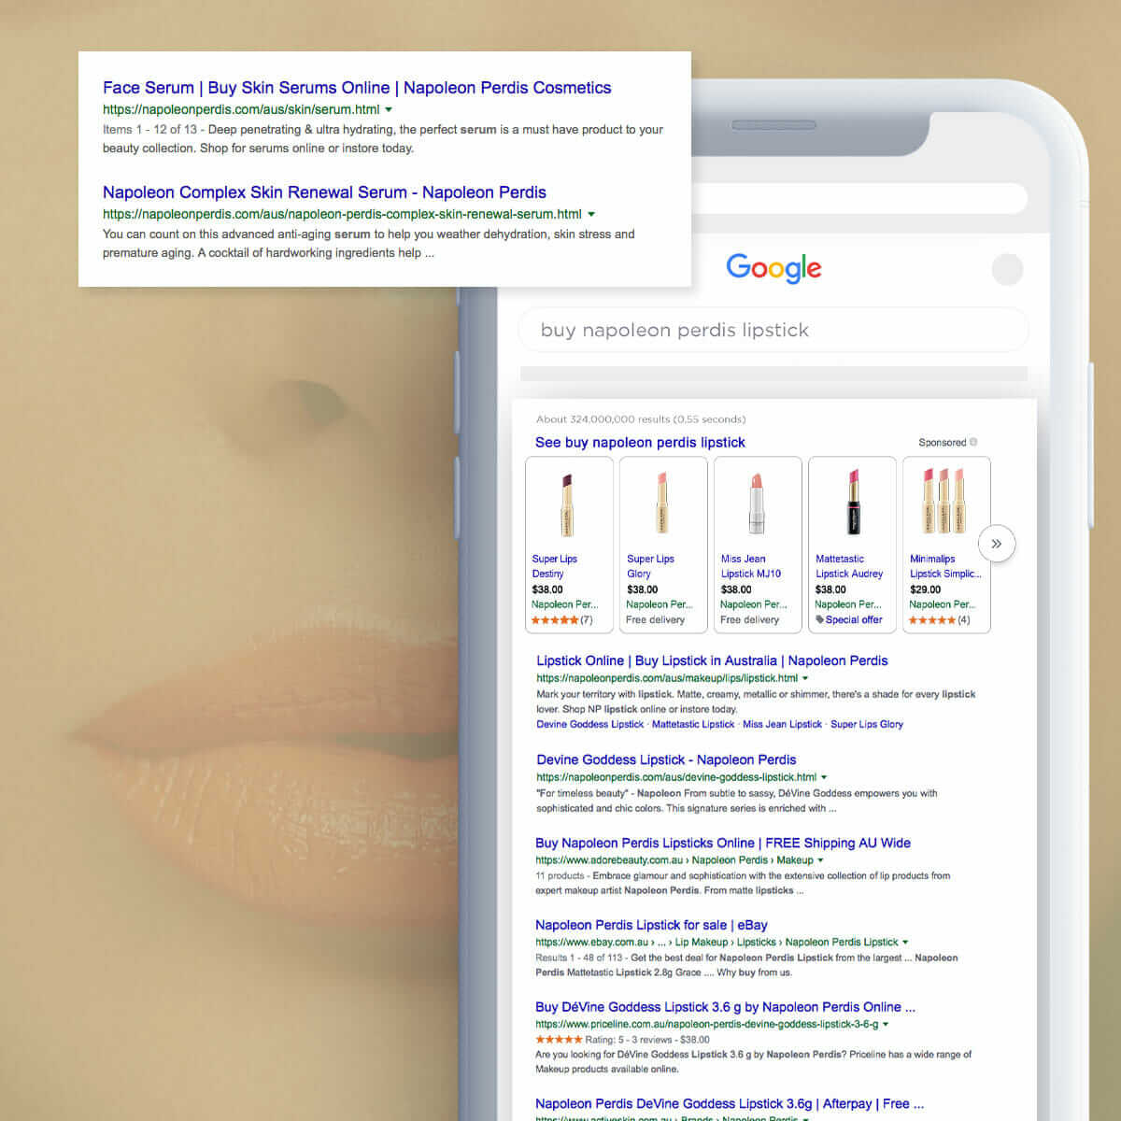This screenshot has width=1121, height=1121.
Task: Expand the dropdown beside the Complex Skin Renewal Serum URL
Action: [x=591, y=214]
